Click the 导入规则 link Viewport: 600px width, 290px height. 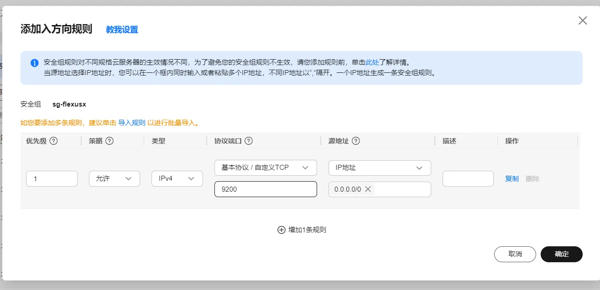click(x=132, y=123)
